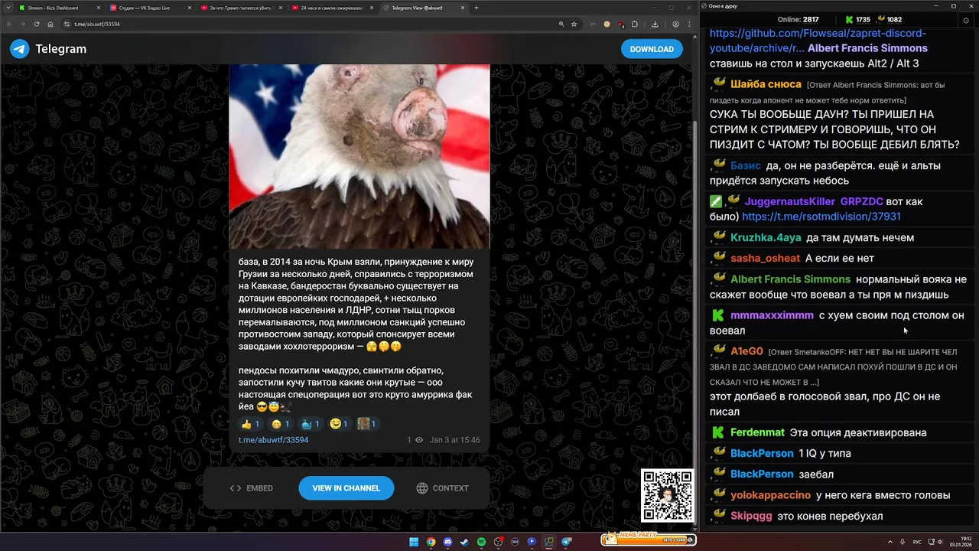
Task: Click the microphone icon in system tray
Action: (x=903, y=542)
